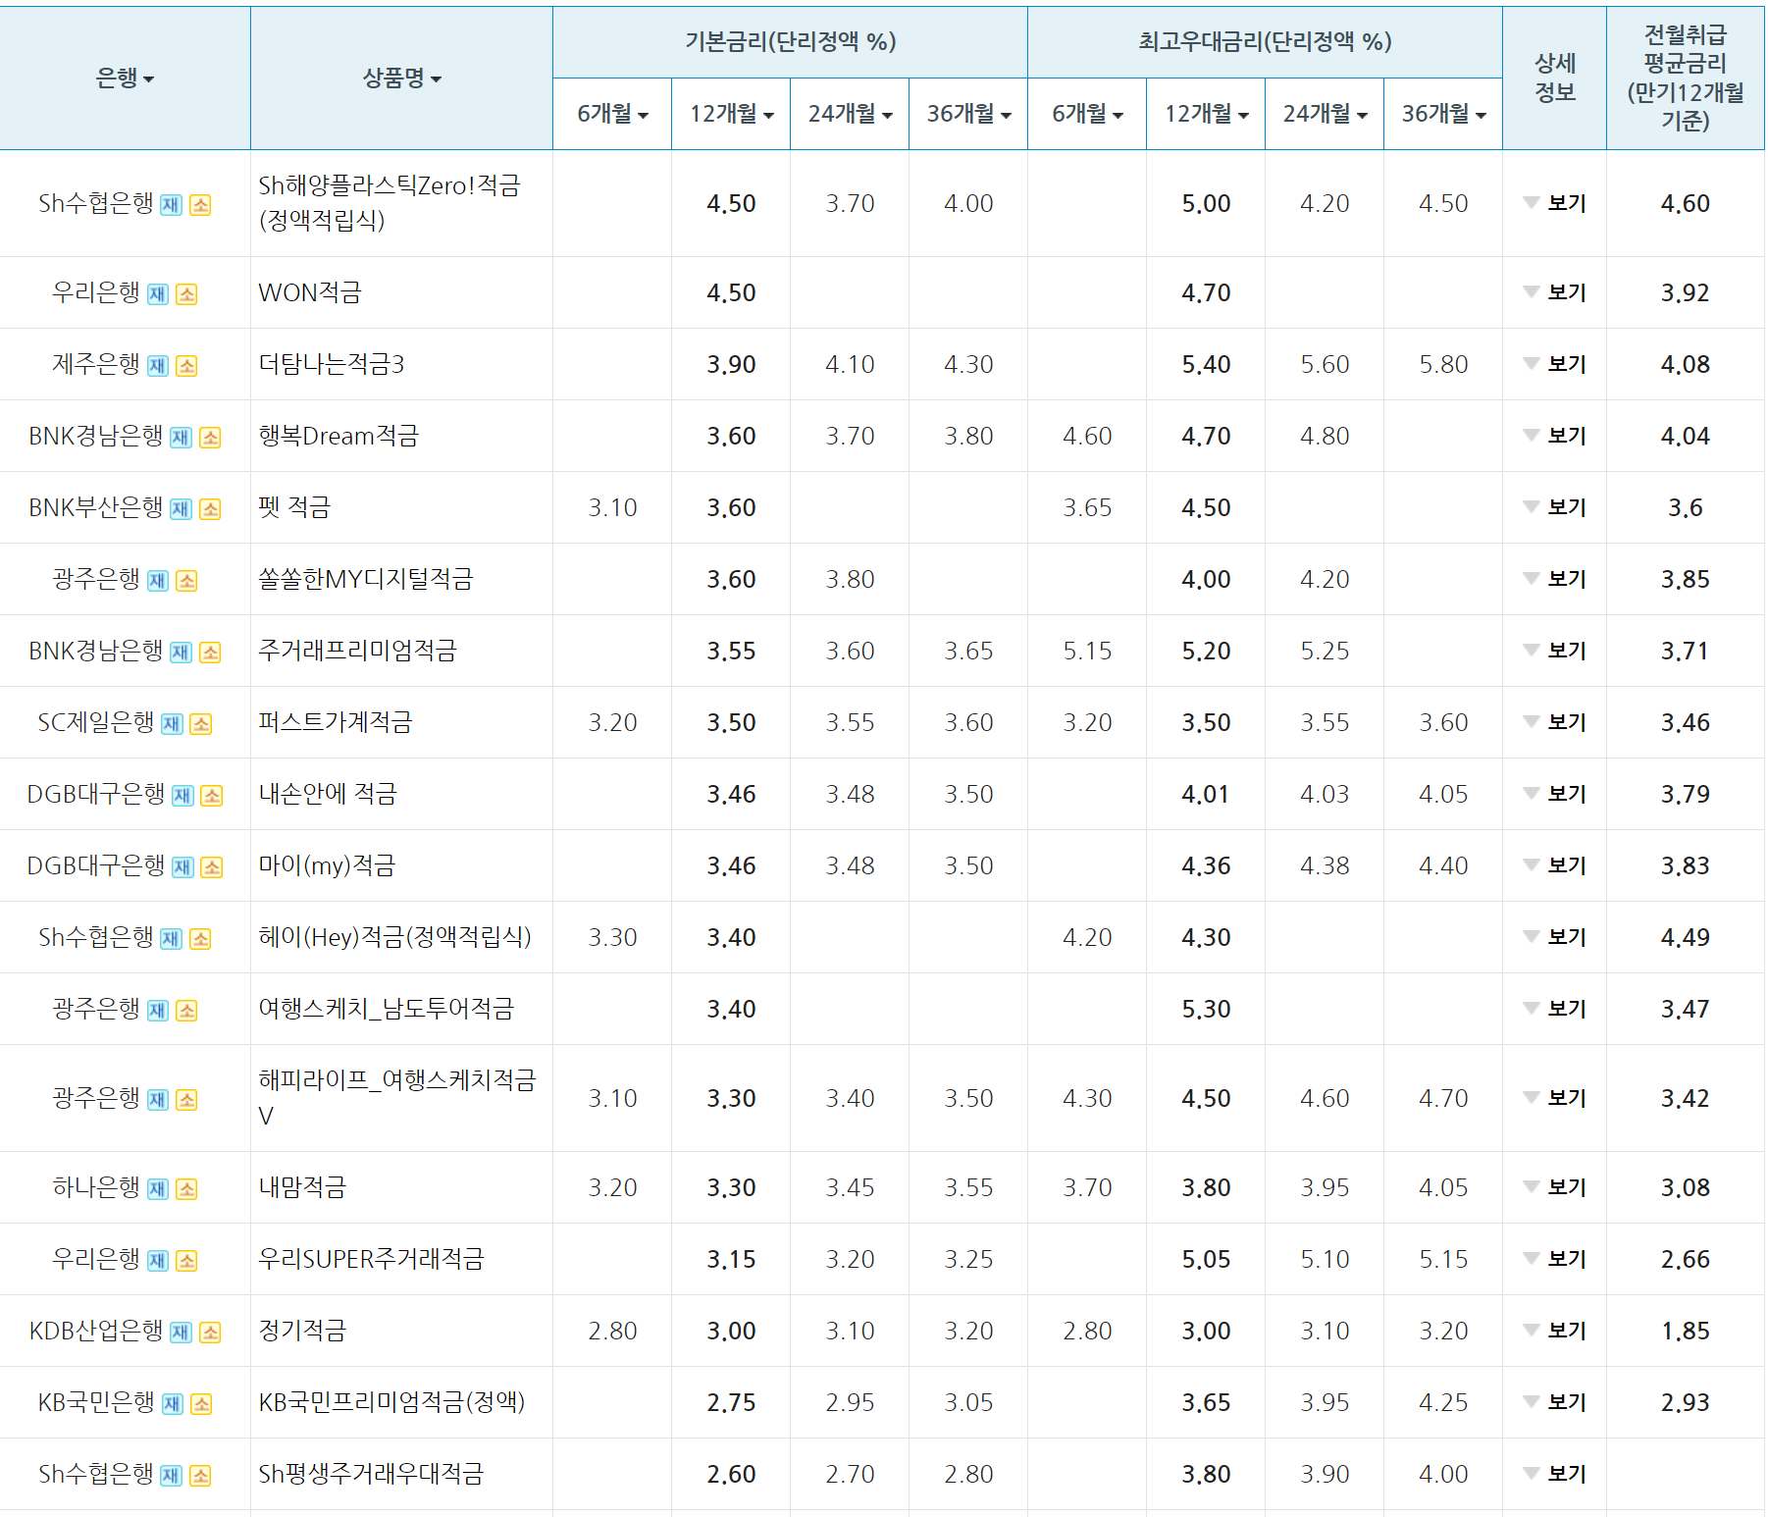Expand 보기 for 행복Dream적금
This screenshot has width=1768, height=1517.
click(x=1555, y=436)
